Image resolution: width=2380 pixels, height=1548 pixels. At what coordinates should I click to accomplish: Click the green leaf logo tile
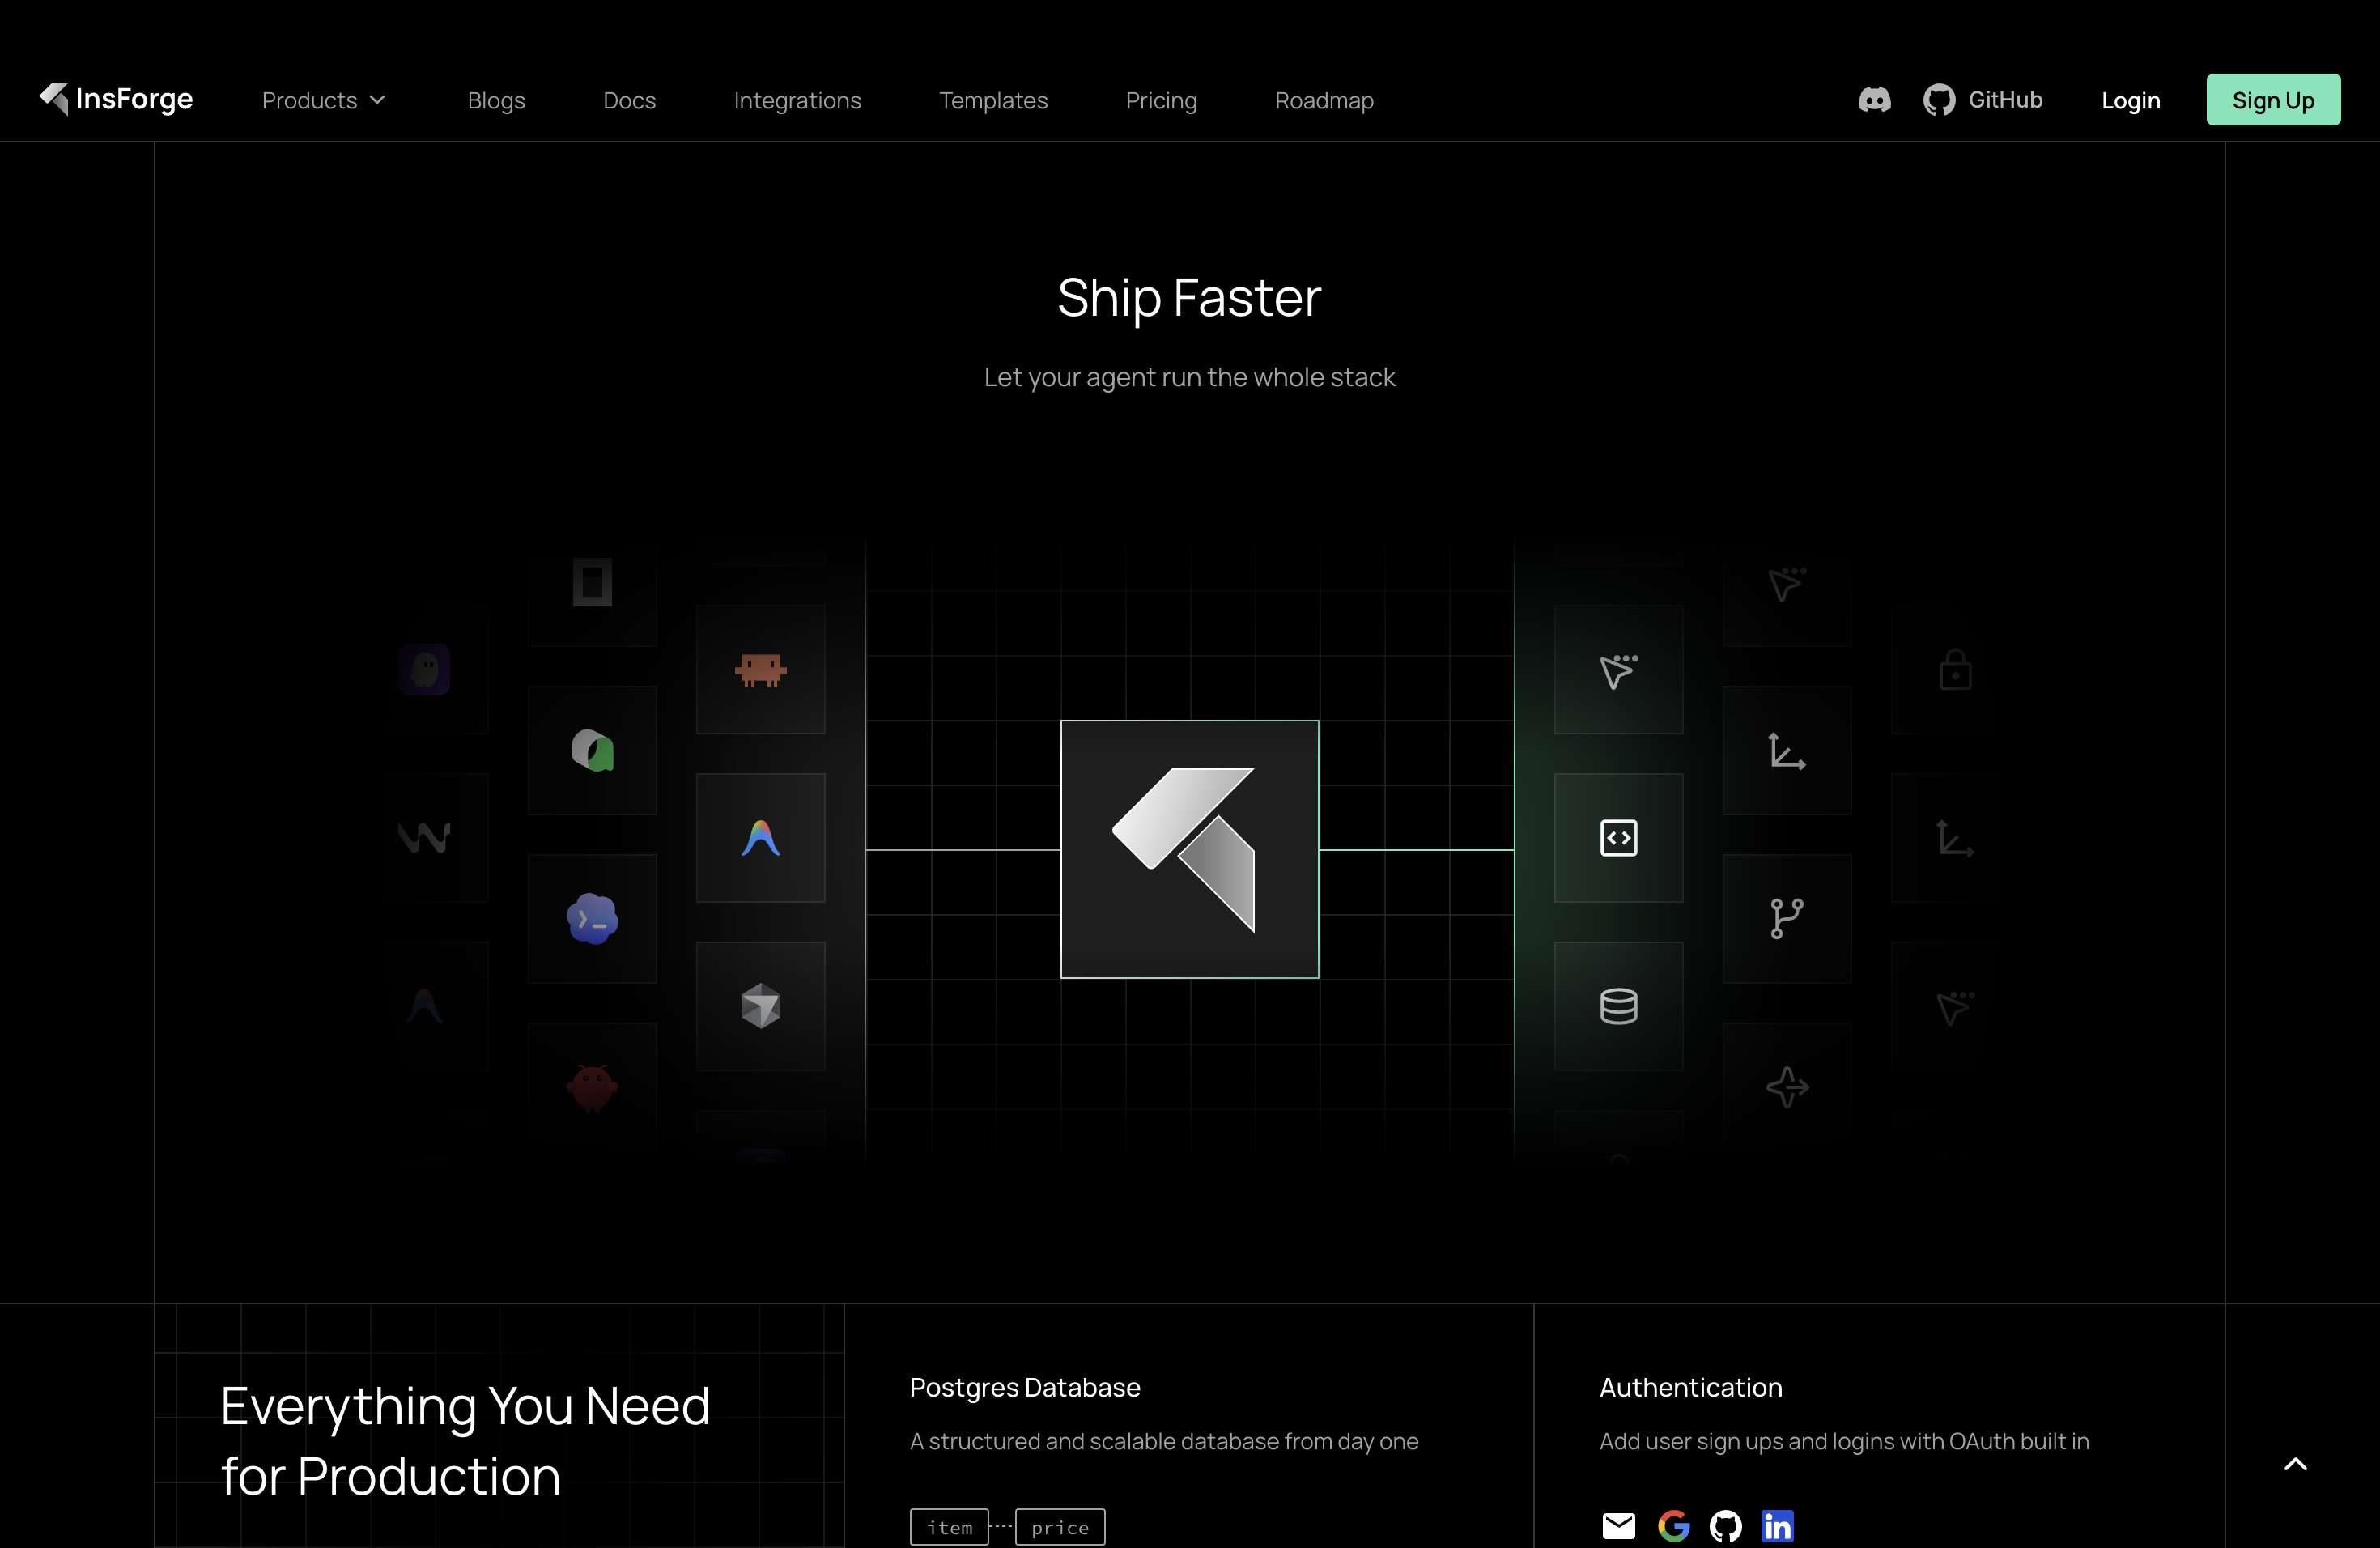(592, 750)
